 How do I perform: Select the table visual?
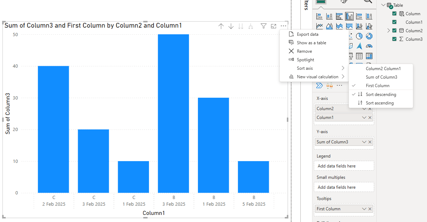359,56
